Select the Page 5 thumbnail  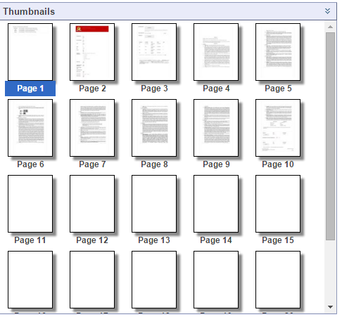(278, 52)
